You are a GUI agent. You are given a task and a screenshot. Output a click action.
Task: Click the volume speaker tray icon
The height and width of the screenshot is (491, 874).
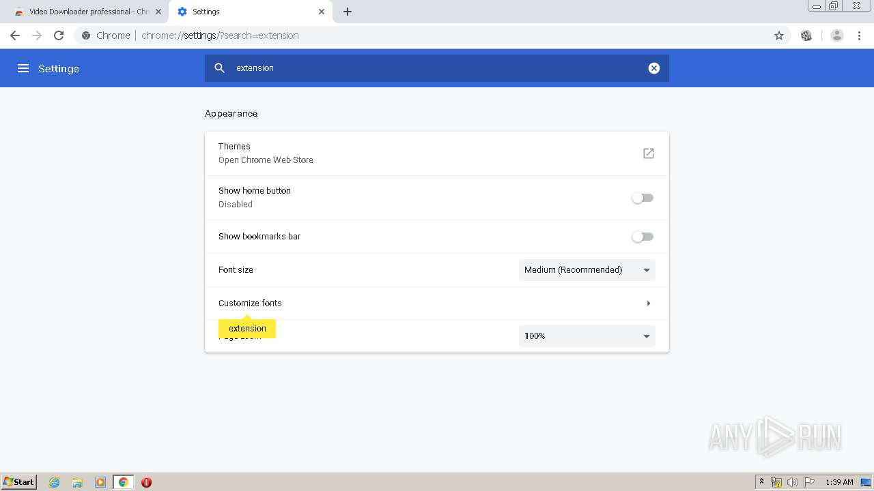point(792,482)
